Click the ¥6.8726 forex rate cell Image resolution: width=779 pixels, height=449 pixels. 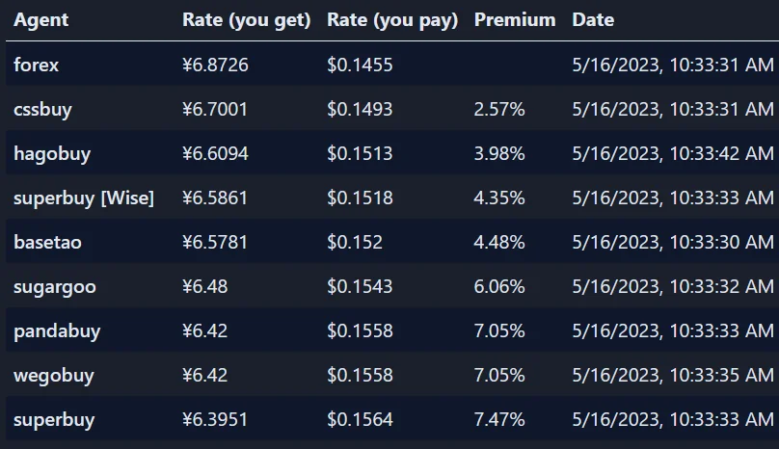pyautogui.click(x=215, y=66)
